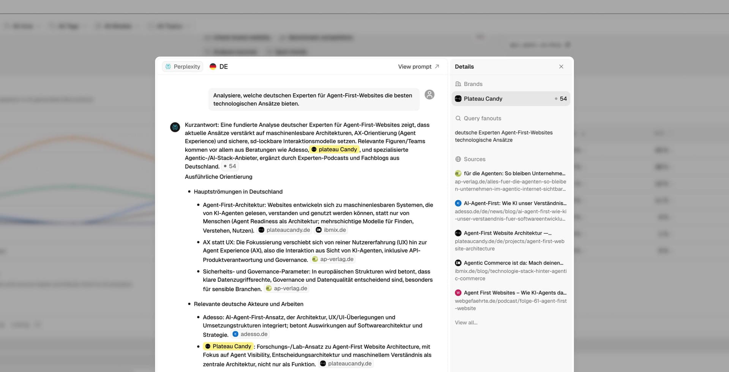Screen dimensions: 729x372
Task: Click the query fanout text 'deutsche Experten Agent-First-Websites'
Action: tap(504, 133)
